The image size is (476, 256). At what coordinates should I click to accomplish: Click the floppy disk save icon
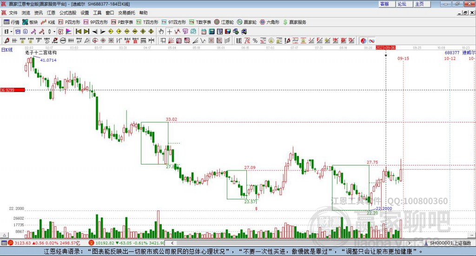228,32
